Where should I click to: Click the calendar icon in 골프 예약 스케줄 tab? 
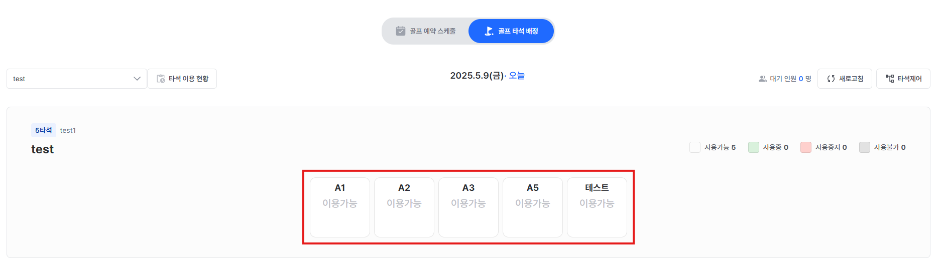(400, 31)
